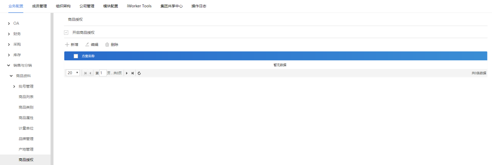This screenshot has width=492, height=165.
Task: Expand the 采购 tree node
Action: pyautogui.click(x=9, y=44)
